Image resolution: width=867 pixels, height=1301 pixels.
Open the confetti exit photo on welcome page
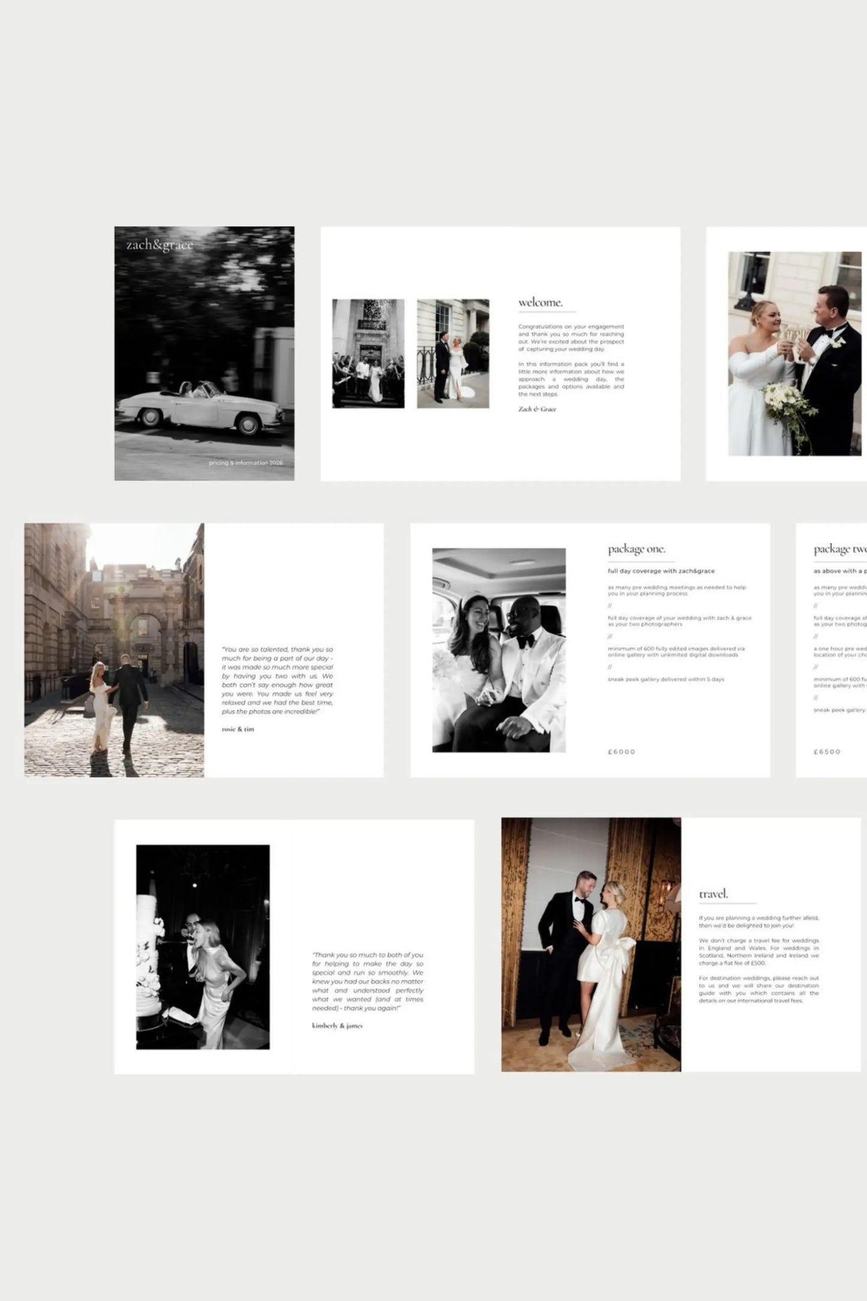(x=368, y=353)
